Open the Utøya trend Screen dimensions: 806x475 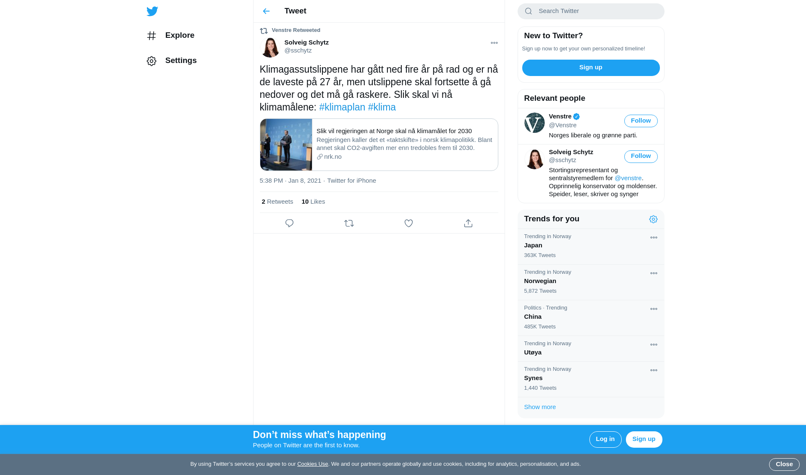(591, 348)
